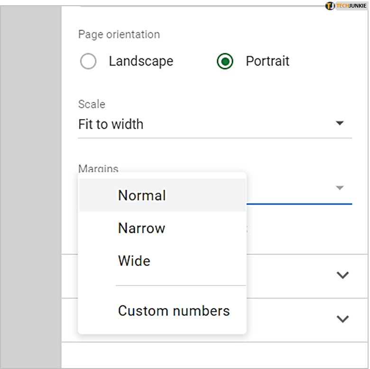
Task: Click the Landscape orientation label text
Action: [141, 61]
